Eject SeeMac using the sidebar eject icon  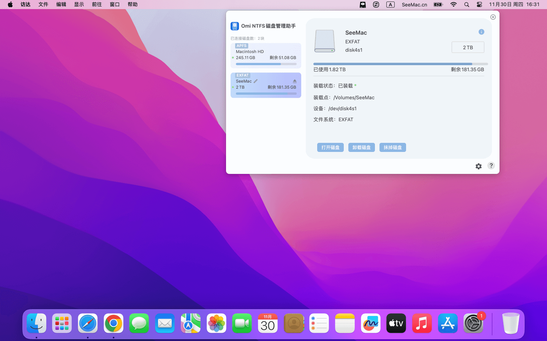click(x=294, y=81)
